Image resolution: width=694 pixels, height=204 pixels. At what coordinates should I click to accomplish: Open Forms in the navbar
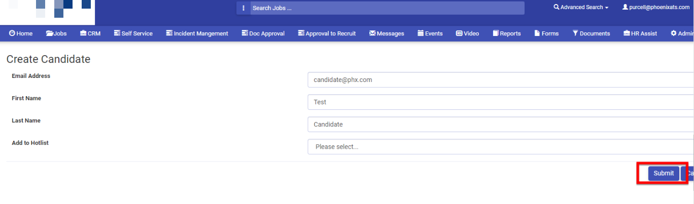tap(546, 33)
